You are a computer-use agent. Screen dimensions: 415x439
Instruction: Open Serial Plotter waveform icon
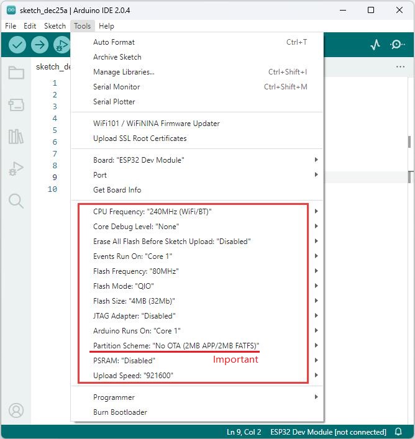coord(375,45)
